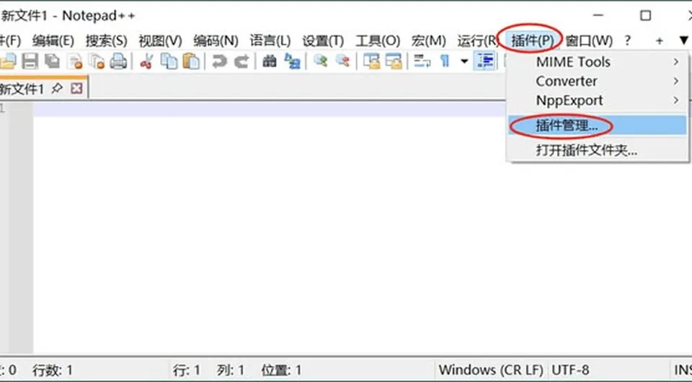The image size is (692, 382).
Task: Minimize the Notepad++ window
Action: (x=598, y=15)
